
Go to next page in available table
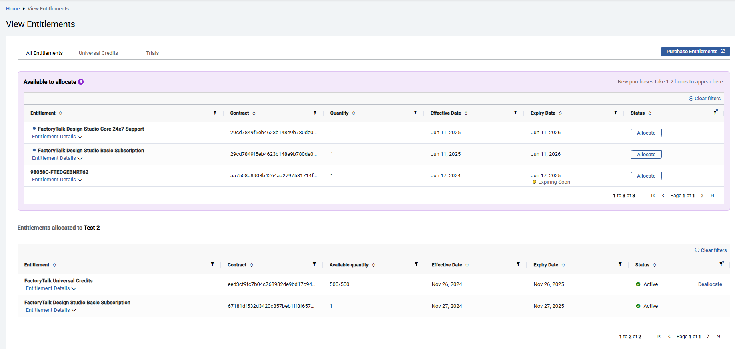click(x=702, y=196)
